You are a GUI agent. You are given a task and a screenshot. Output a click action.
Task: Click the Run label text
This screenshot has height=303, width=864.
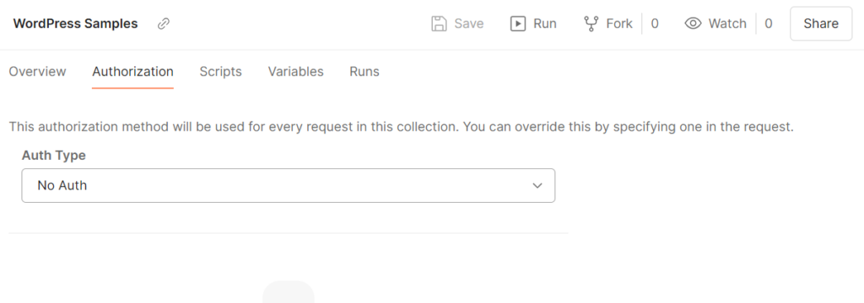545,24
